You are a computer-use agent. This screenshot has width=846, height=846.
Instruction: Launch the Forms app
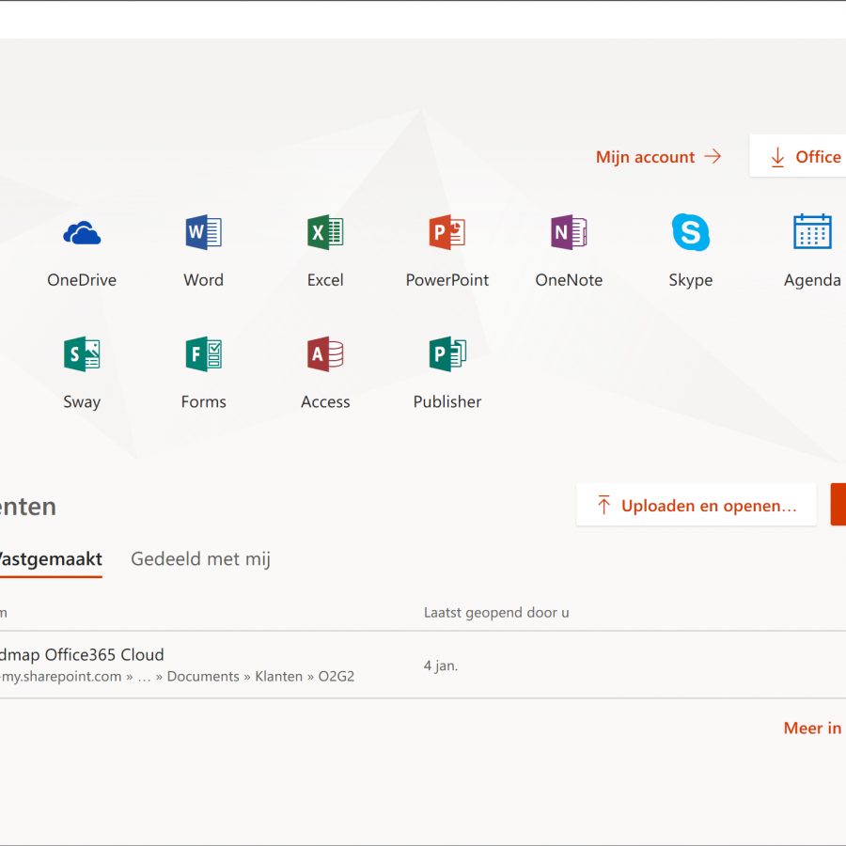point(203,355)
